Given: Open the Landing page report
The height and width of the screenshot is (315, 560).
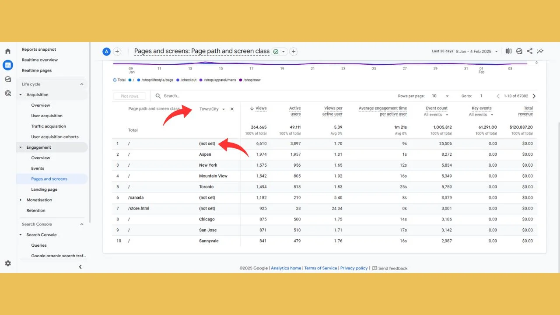Looking at the screenshot, I should tap(44, 189).
